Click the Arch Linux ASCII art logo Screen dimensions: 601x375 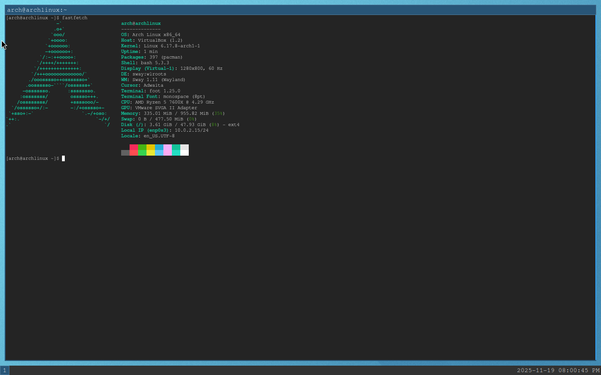(58, 74)
